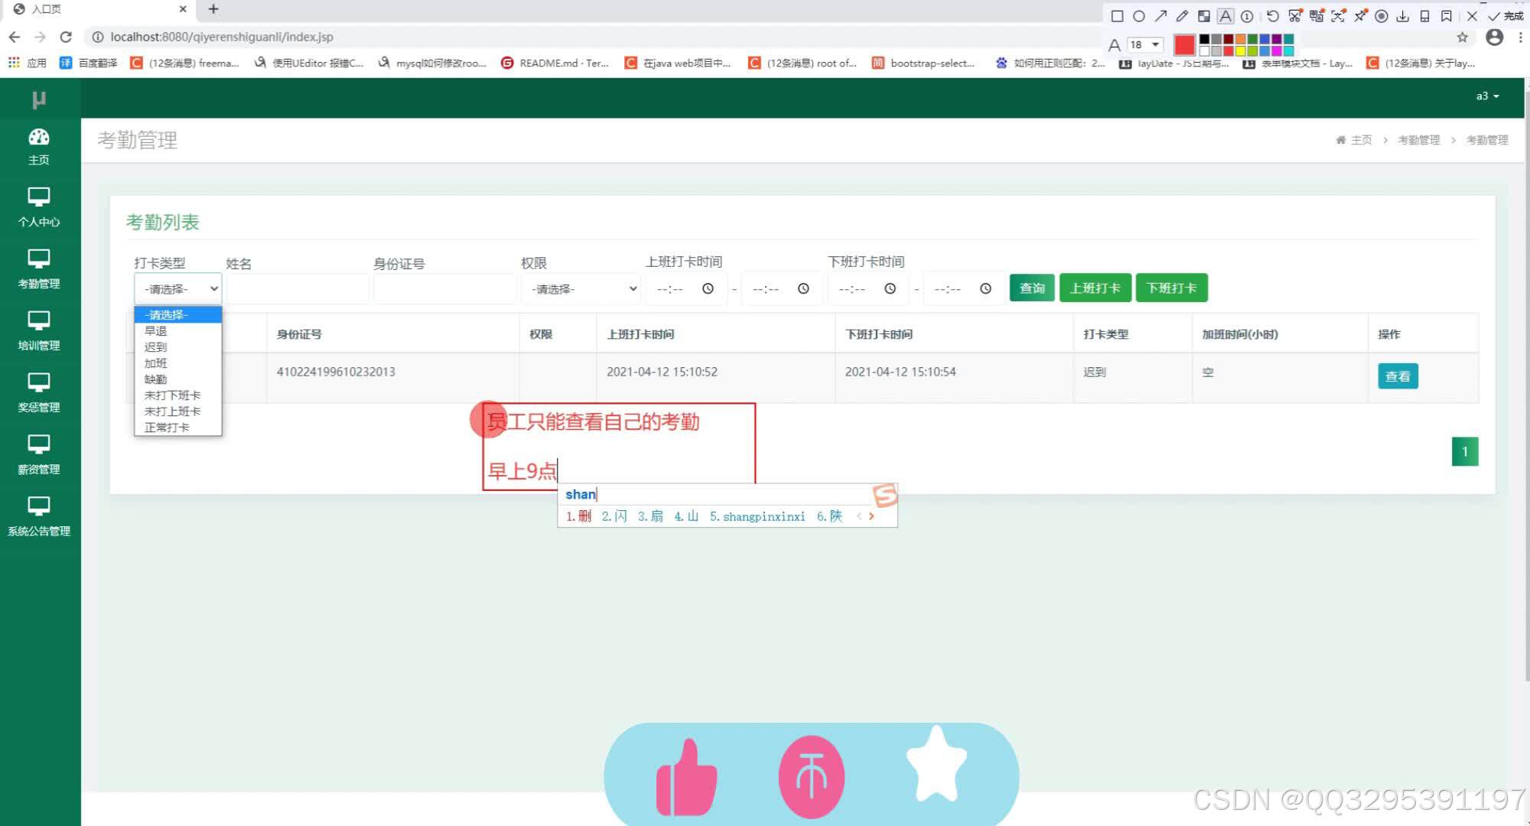Show next IME candidate page
This screenshot has width=1530, height=826.
(871, 516)
